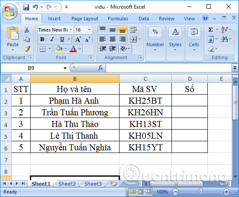Toggle Italic formatting

[52, 39]
